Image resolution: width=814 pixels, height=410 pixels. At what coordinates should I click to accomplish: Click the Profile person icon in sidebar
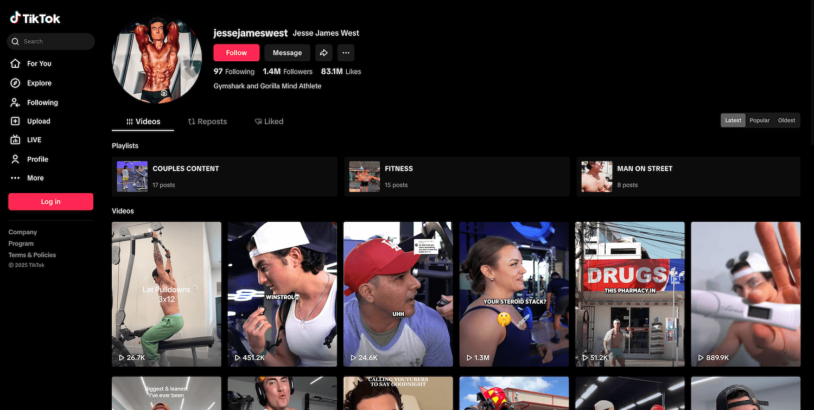pos(16,159)
